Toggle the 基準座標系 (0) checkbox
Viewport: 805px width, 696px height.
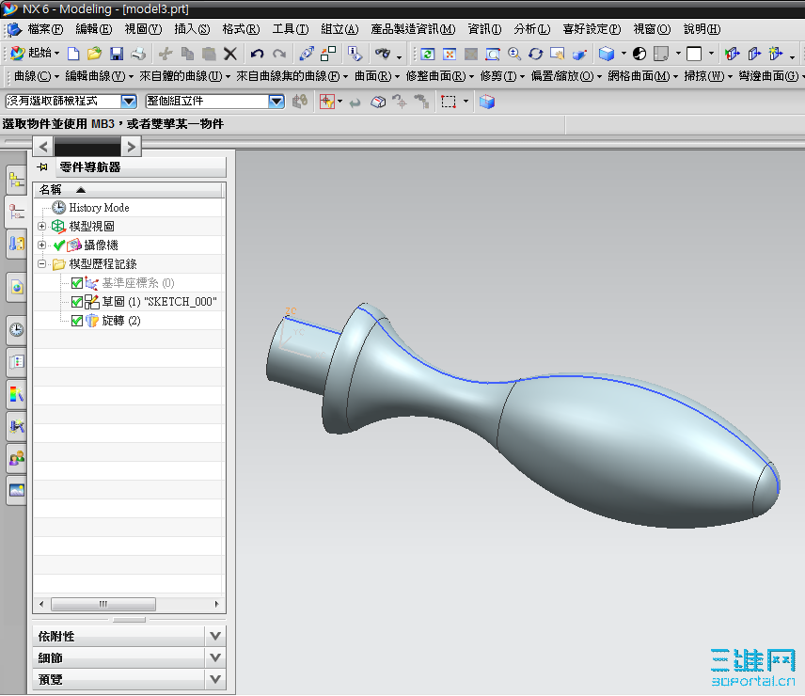[x=77, y=283]
